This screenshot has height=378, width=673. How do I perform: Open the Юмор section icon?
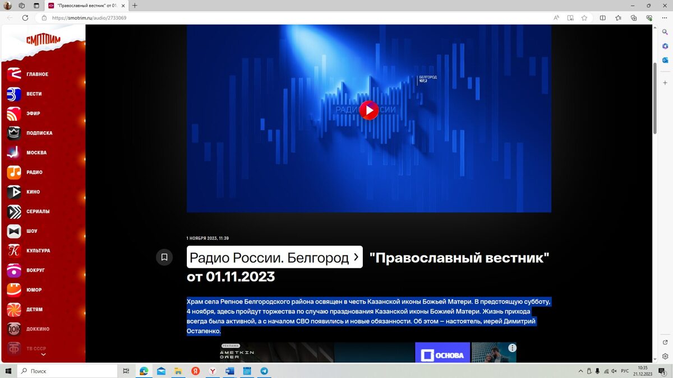coord(14,290)
